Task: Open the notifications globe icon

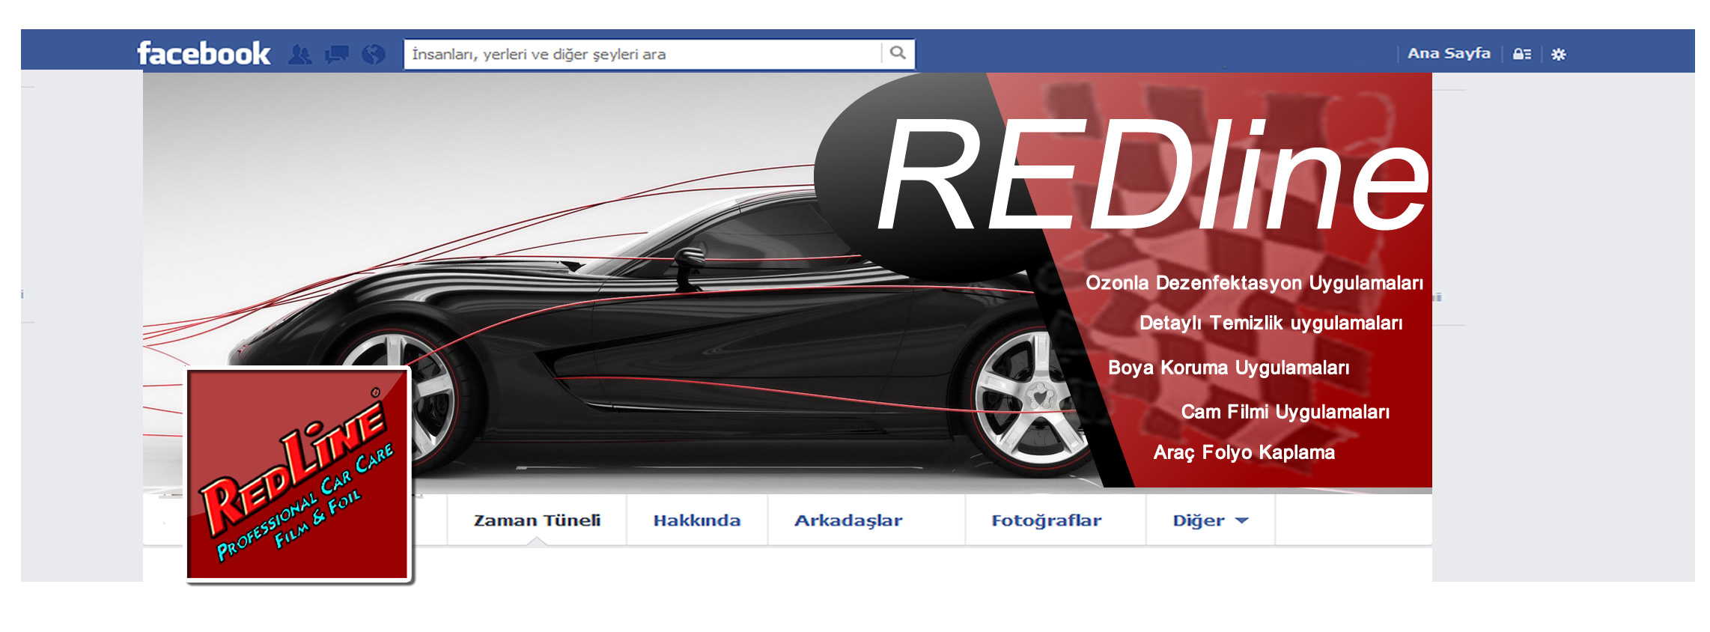Action: [x=373, y=54]
